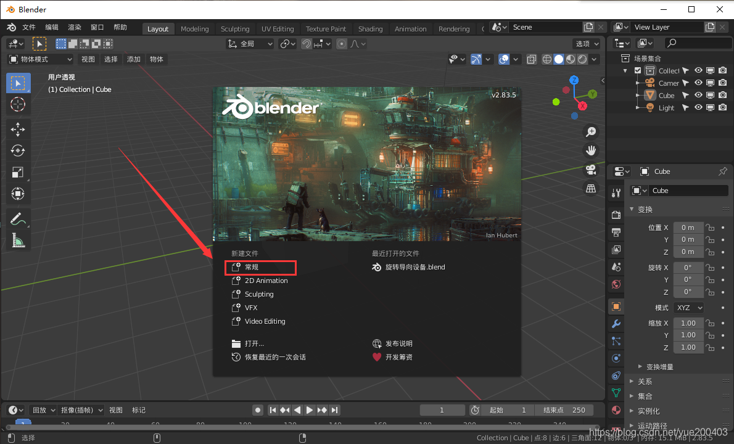Open the View Layer properties tab
This screenshot has width=734, height=444.
click(x=616, y=249)
